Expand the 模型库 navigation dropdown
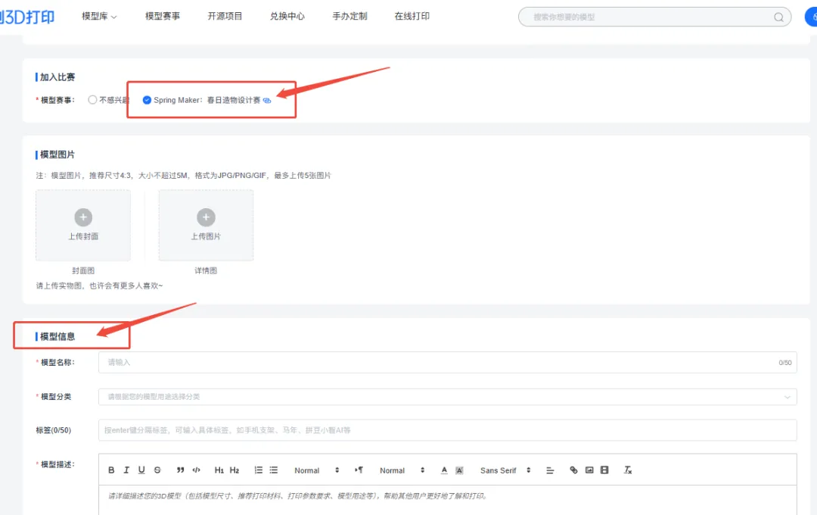 click(99, 16)
